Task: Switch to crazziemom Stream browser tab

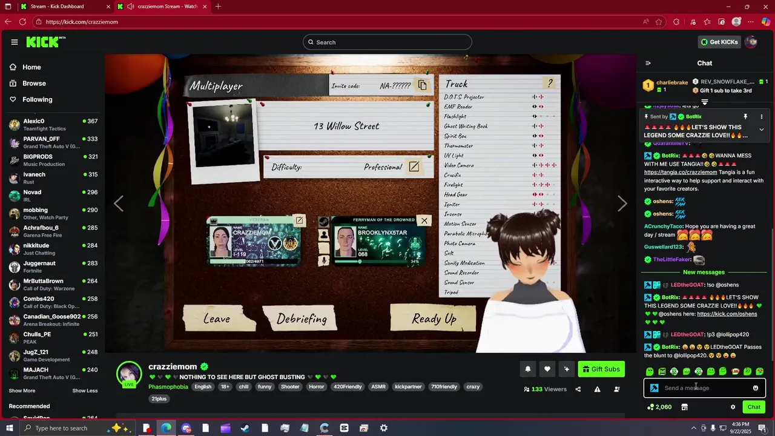Action: tap(162, 7)
